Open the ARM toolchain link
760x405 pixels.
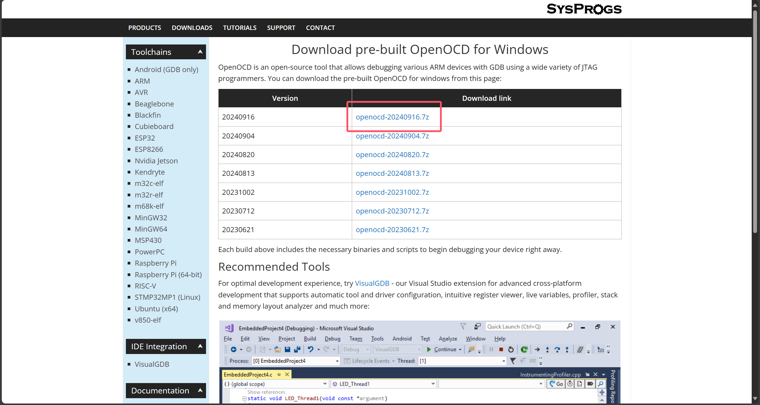[142, 81]
